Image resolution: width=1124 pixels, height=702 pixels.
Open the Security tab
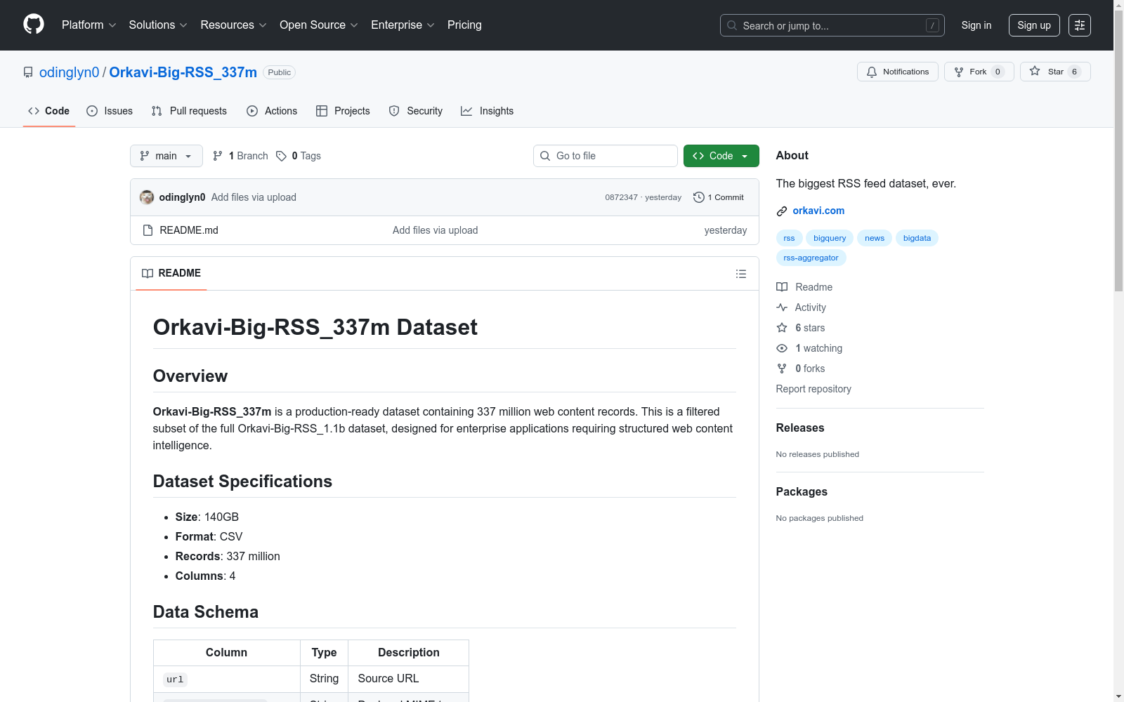pyautogui.click(x=416, y=111)
